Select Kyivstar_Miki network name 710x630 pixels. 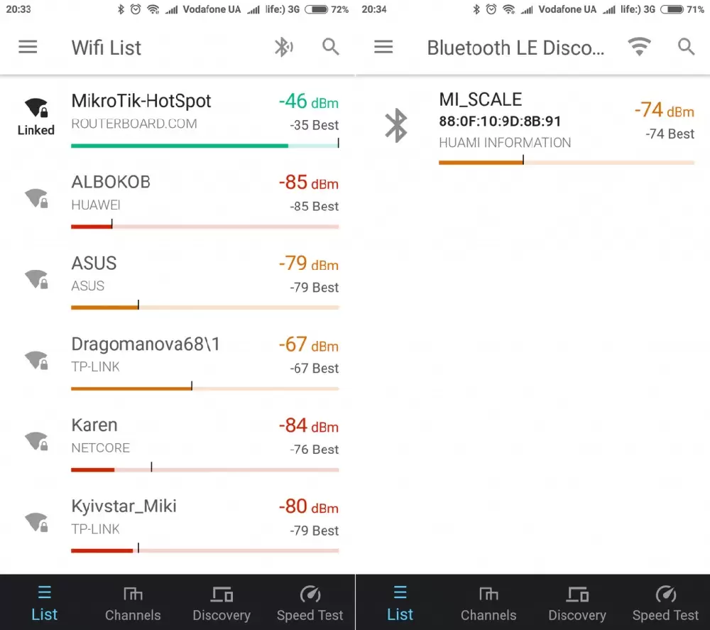124,506
